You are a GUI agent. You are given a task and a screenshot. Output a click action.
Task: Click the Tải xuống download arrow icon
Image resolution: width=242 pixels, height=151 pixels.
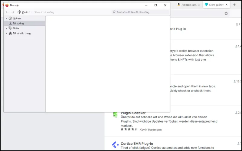pos(10,23)
